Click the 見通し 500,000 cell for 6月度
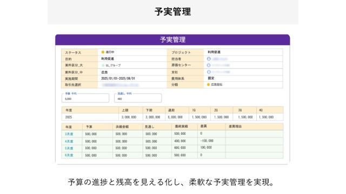 click(x=157, y=155)
